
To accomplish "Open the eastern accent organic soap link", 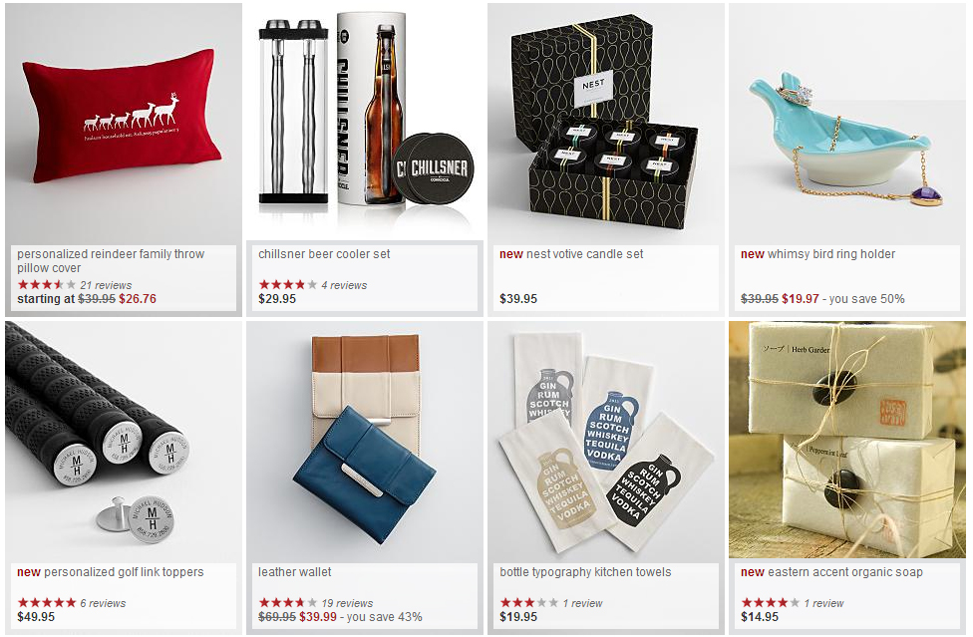I will [844, 572].
